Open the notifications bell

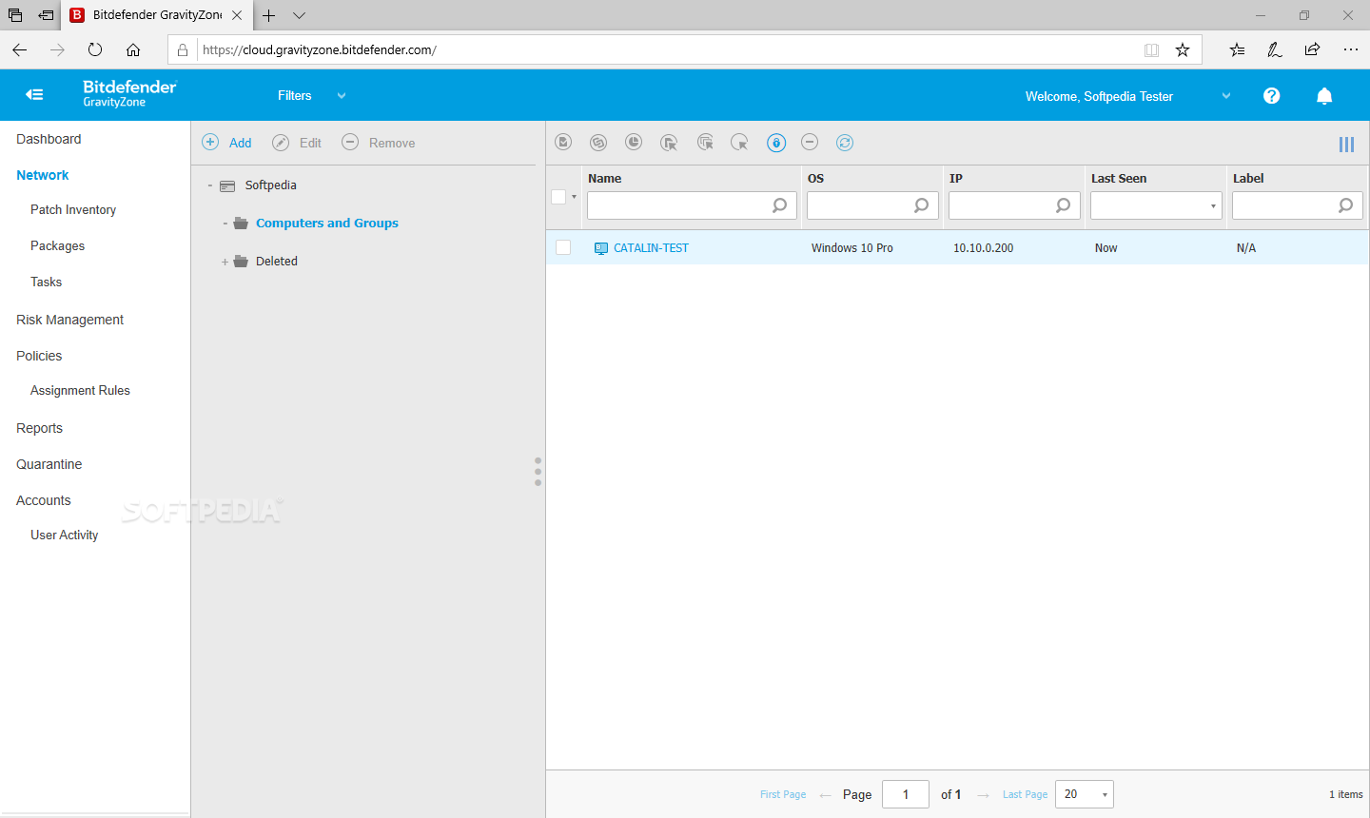[1324, 95]
